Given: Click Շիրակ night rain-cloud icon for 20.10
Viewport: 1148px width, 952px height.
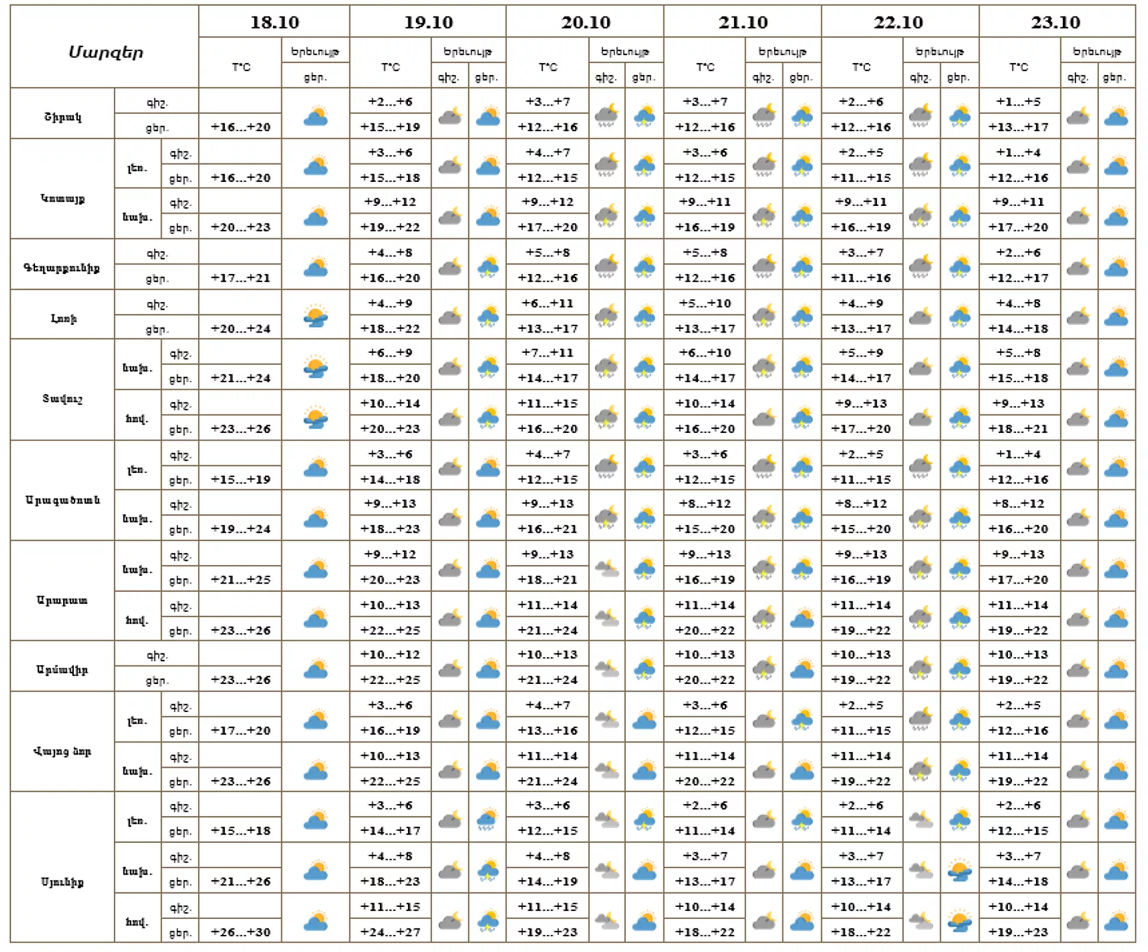Looking at the screenshot, I should [x=606, y=115].
